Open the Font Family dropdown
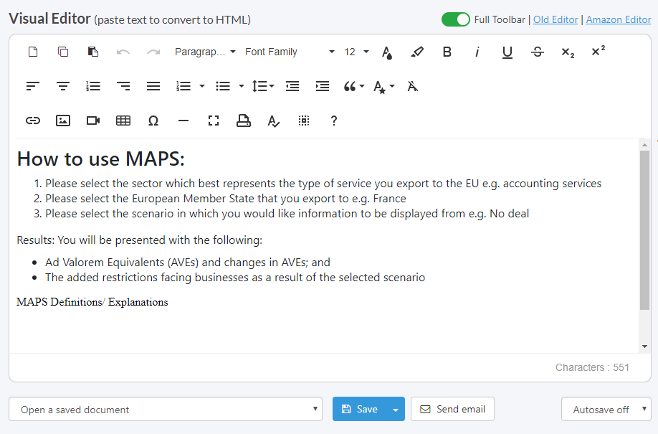 (x=290, y=52)
